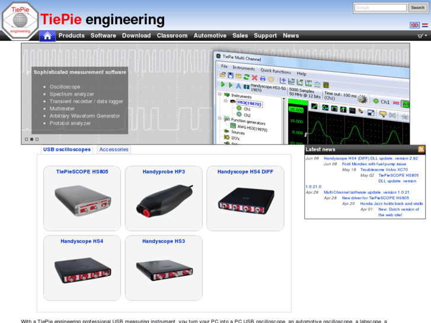The image size is (431, 323).
Task: Open the News menu
Action: click(x=291, y=36)
